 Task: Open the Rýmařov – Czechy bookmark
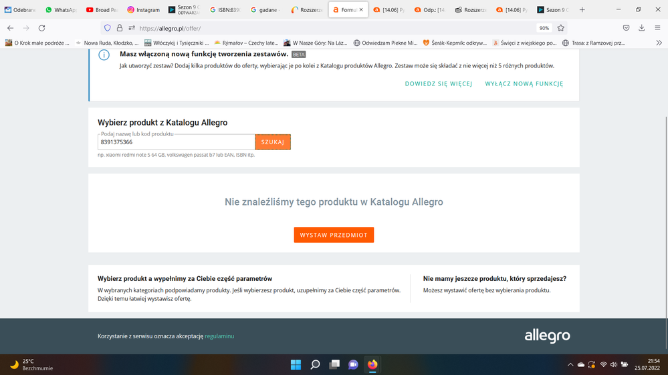click(246, 43)
